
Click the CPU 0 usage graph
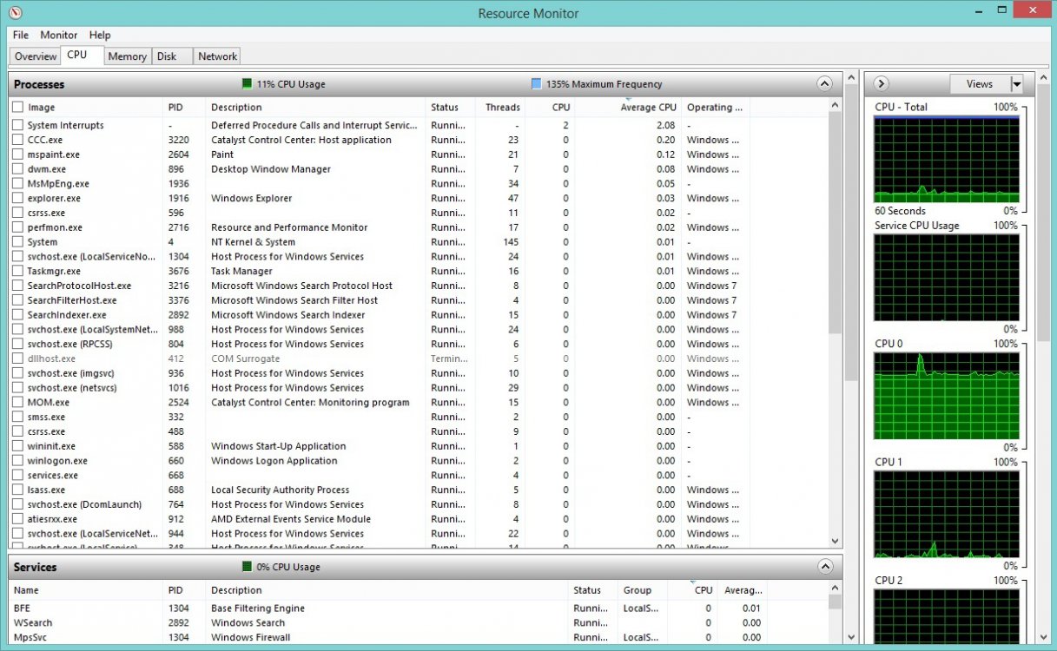click(946, 396)
